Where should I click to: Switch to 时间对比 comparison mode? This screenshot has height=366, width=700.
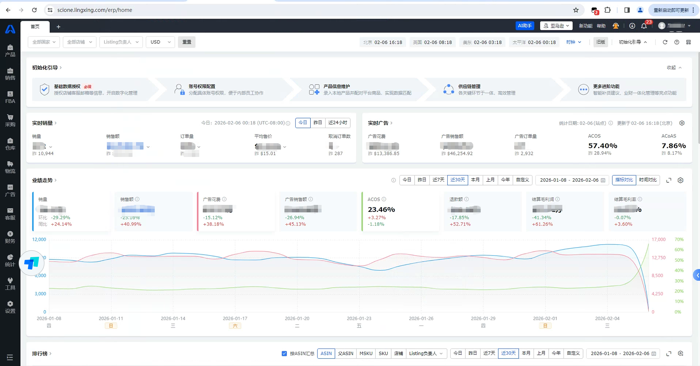(x=648, y=180)
